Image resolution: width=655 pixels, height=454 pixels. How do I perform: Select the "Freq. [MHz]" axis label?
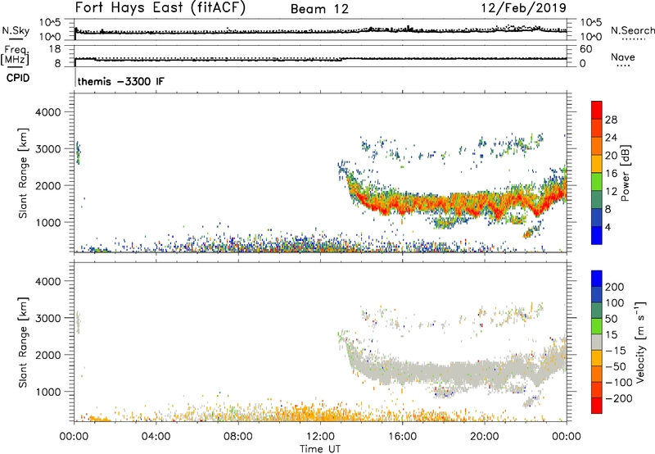(x=15, y=56)
